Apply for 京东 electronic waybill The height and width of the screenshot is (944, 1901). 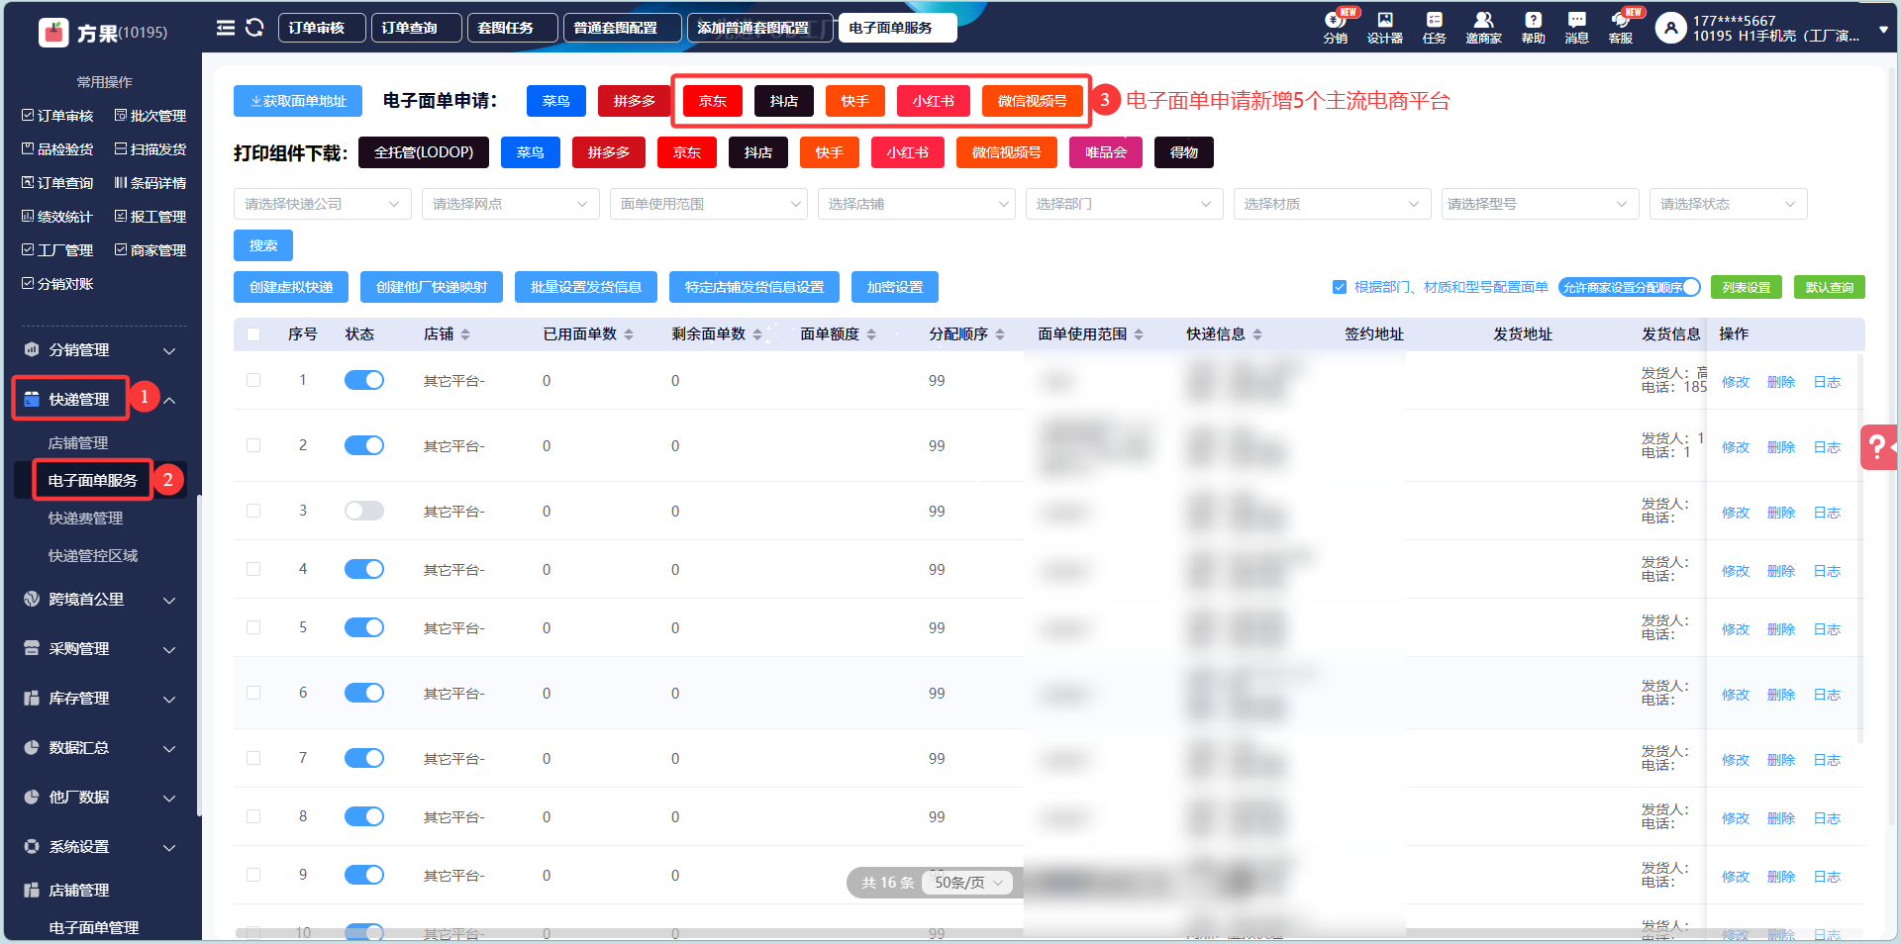point(713,101)
